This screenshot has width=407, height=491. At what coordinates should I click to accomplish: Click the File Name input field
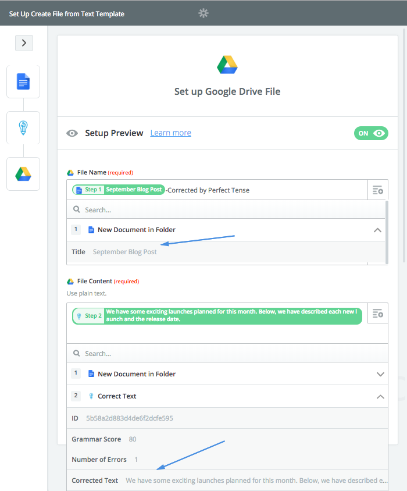click(x=217, y=190)
